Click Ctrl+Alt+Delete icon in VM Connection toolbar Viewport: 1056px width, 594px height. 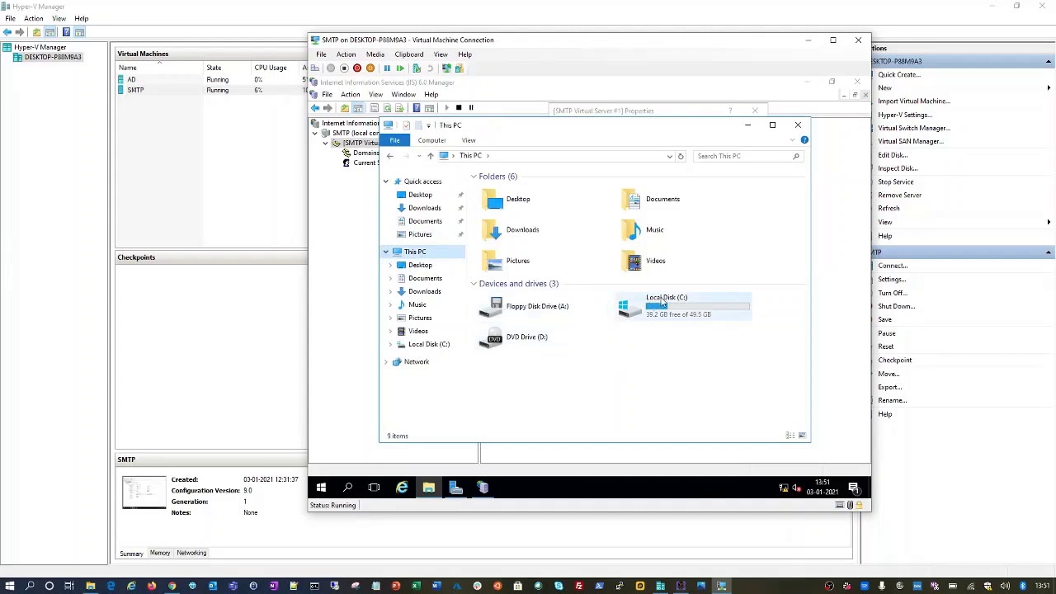coord(317,68)
